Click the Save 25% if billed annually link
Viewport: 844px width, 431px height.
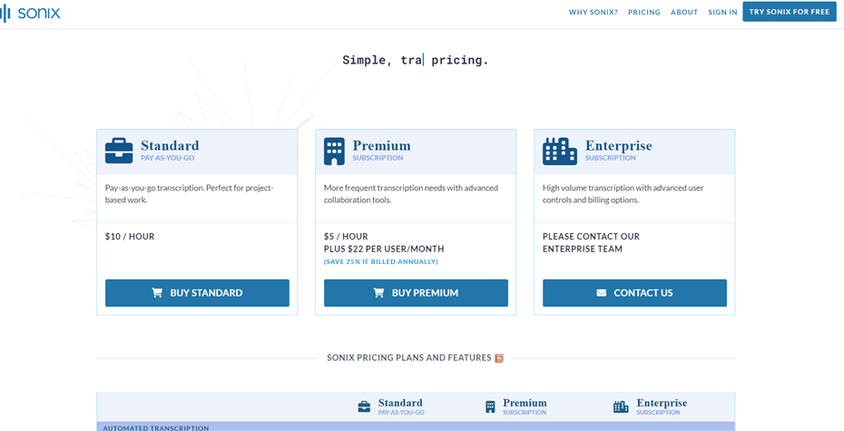pos(381,262)
